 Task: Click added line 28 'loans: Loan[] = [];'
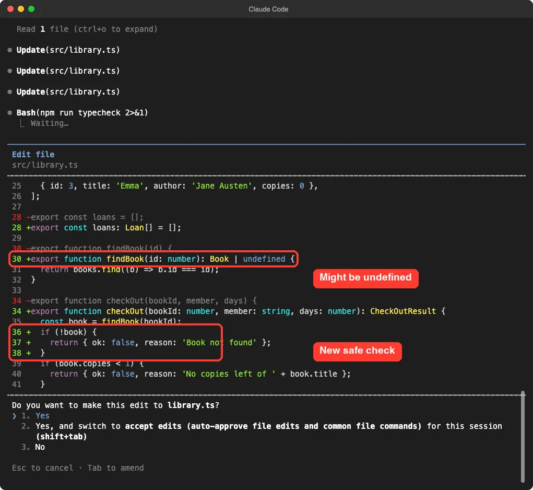(x=97, y=227)
